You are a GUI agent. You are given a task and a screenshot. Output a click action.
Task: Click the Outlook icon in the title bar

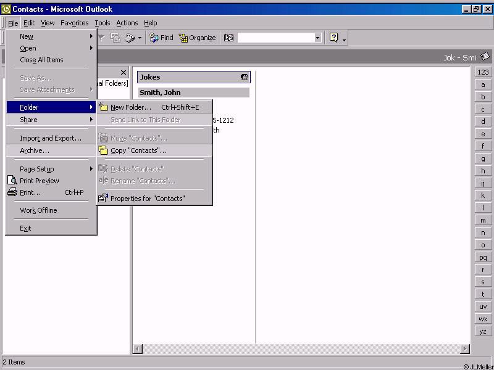click(x=6, y=9)
